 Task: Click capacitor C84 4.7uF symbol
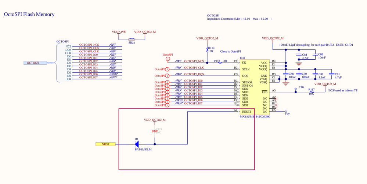coord(299,55)
